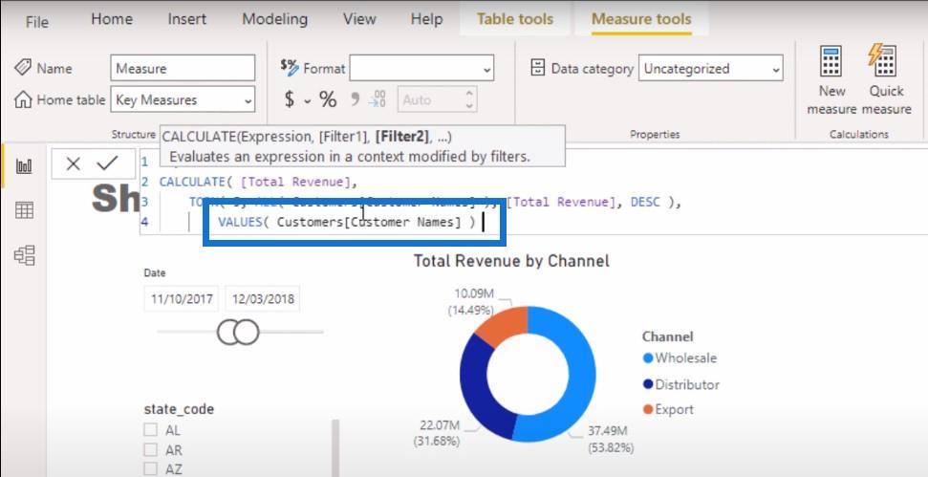This screenshot has height=477, width=928.
Task: Click the measure Name input field
Action: (183, 68)
